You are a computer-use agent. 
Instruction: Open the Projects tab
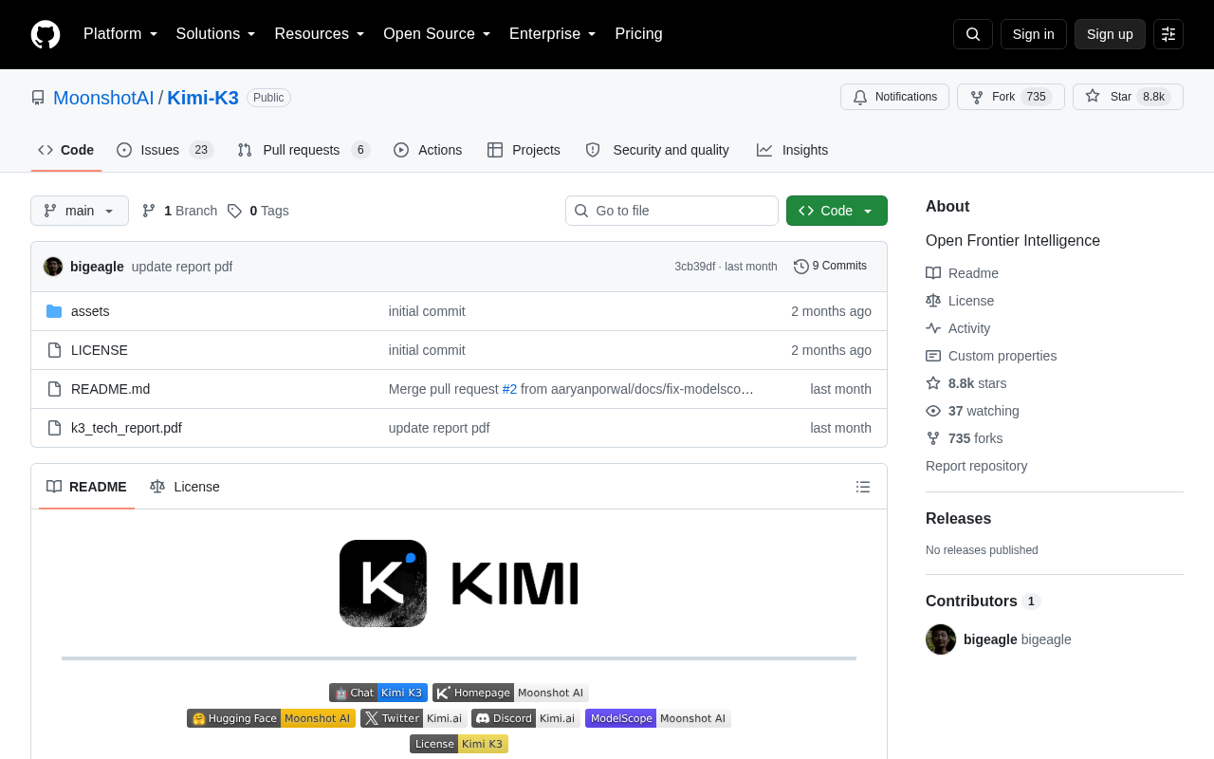tap(524, 150)
